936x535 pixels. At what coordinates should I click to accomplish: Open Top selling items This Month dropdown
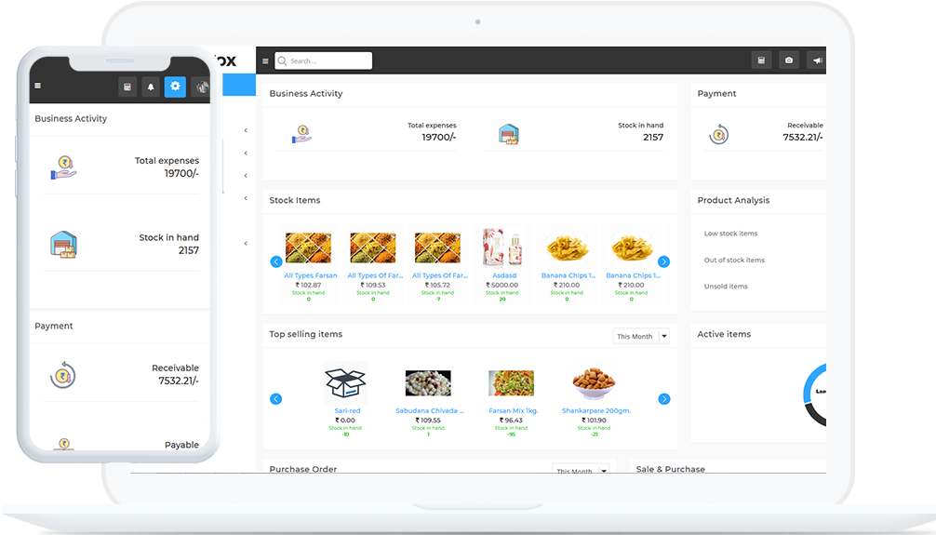(640, 336)
